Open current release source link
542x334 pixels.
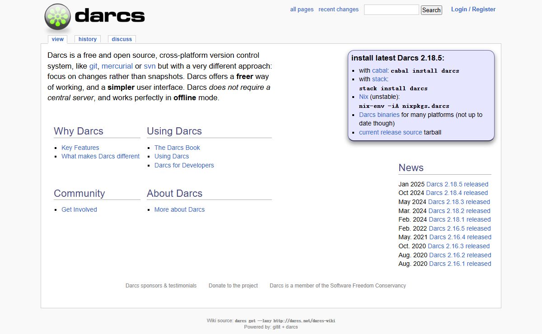(391, 132)
